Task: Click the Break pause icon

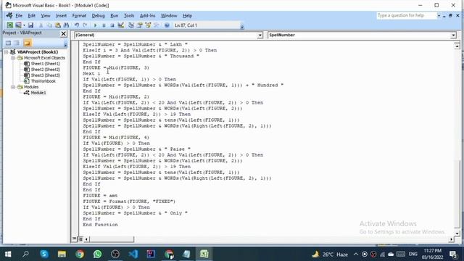Action: [x=104, y=25]
